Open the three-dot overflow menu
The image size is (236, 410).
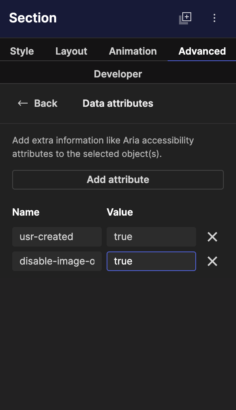214,18
